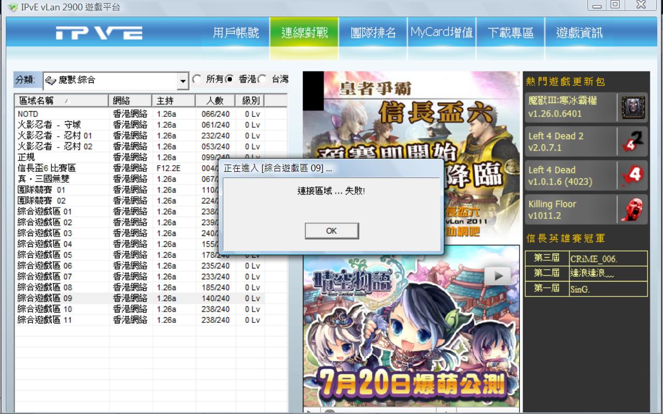Viewport: 663px width, 414px height.
Task: Sort by 網絡 column header
Action: coord(131,100)
